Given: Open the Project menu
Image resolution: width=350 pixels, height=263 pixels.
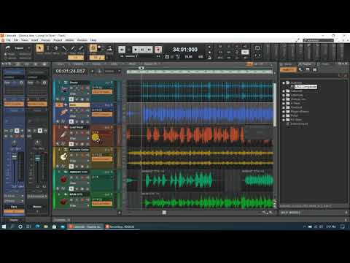Looking at the screenshot, I should click(x=58, y=40).
